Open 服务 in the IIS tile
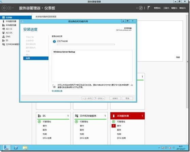 pos(45,130)
